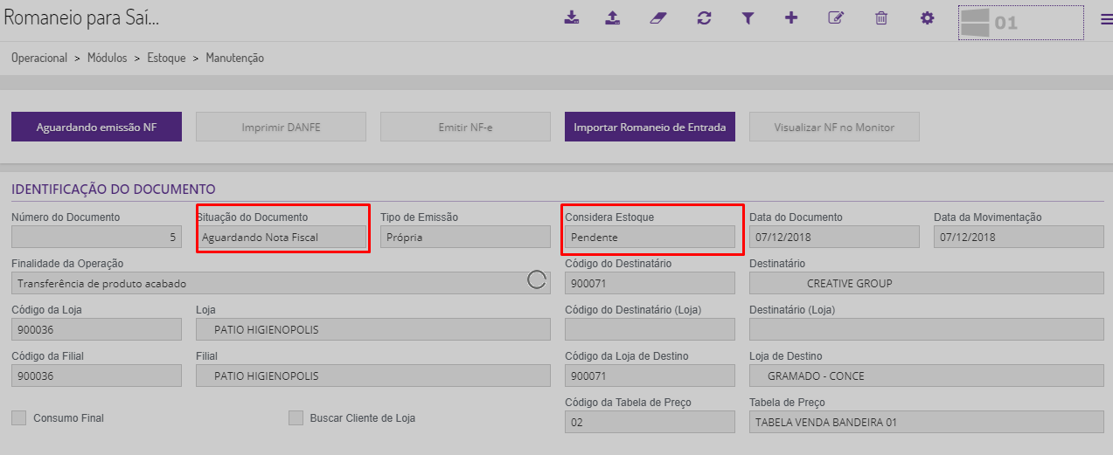
Task: Delete record using trash icon
Action: (881, 17)
